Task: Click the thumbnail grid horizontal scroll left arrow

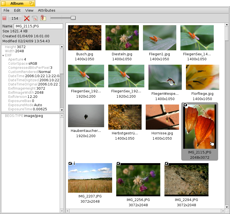Action: click(67, 211)
